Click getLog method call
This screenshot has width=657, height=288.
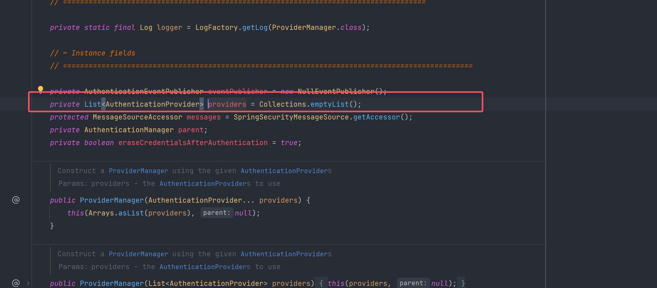tap(255, 27)
